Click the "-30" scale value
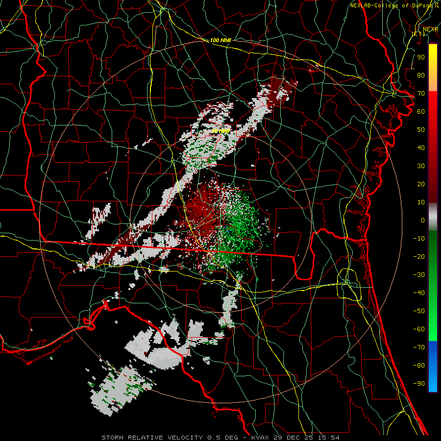 click(x=419, y=275)
